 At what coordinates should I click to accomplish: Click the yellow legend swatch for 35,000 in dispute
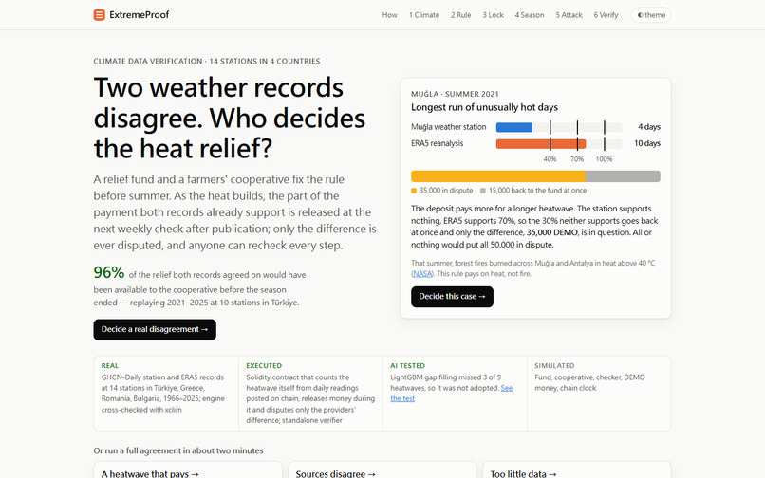(x=414, y=191)
